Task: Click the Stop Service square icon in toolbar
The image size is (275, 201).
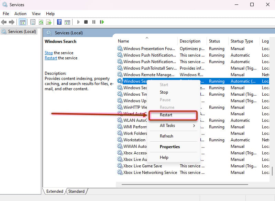Action: coord(86,22)
